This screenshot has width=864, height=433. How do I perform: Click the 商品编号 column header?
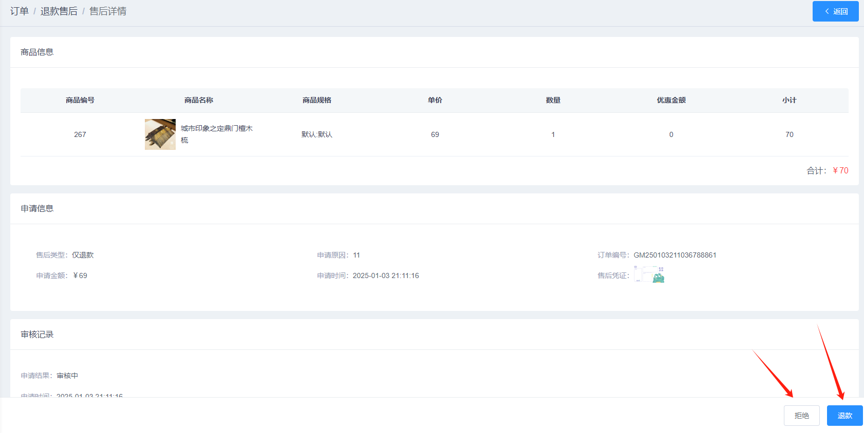[80, 100]
